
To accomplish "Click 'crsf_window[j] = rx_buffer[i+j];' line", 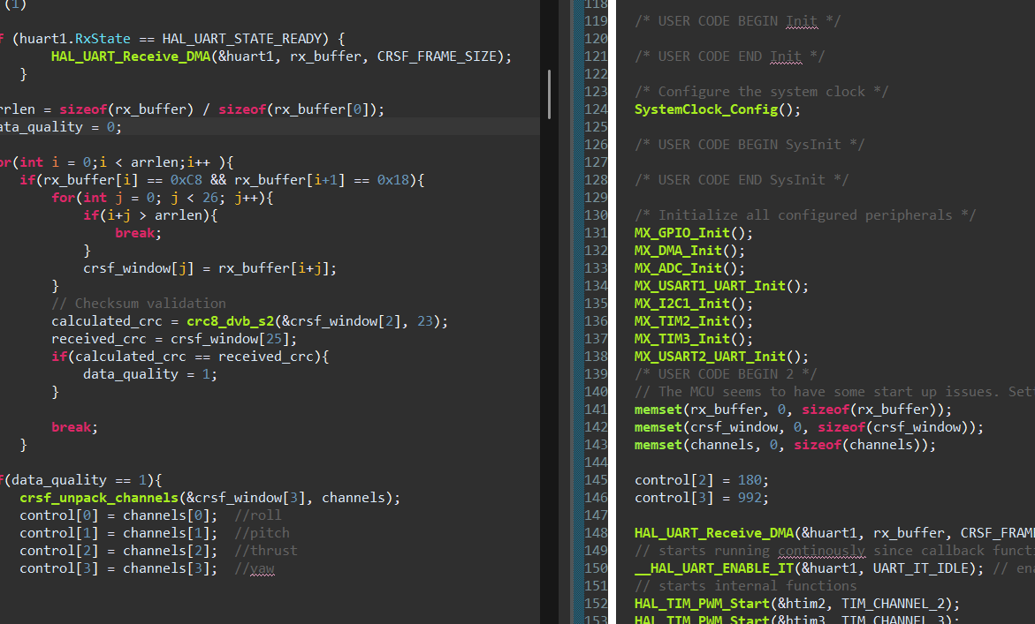I will pos(209,268).
